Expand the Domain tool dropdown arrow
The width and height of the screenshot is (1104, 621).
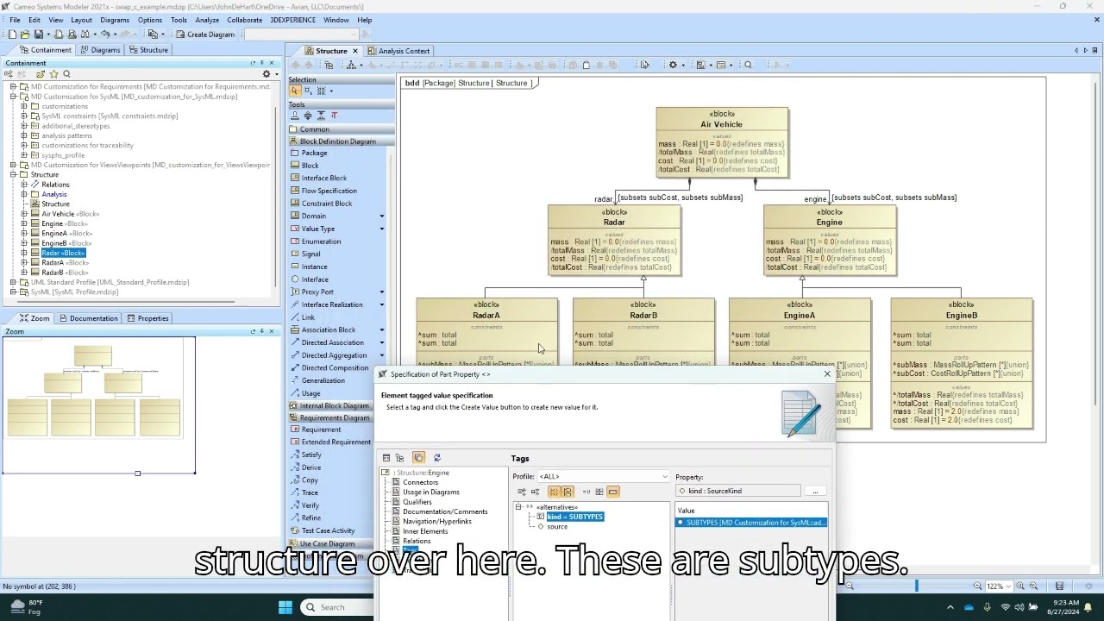(381, 216)
